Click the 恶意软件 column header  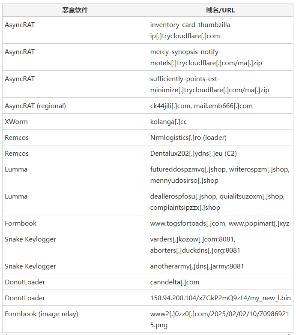(x=75, y=10)
